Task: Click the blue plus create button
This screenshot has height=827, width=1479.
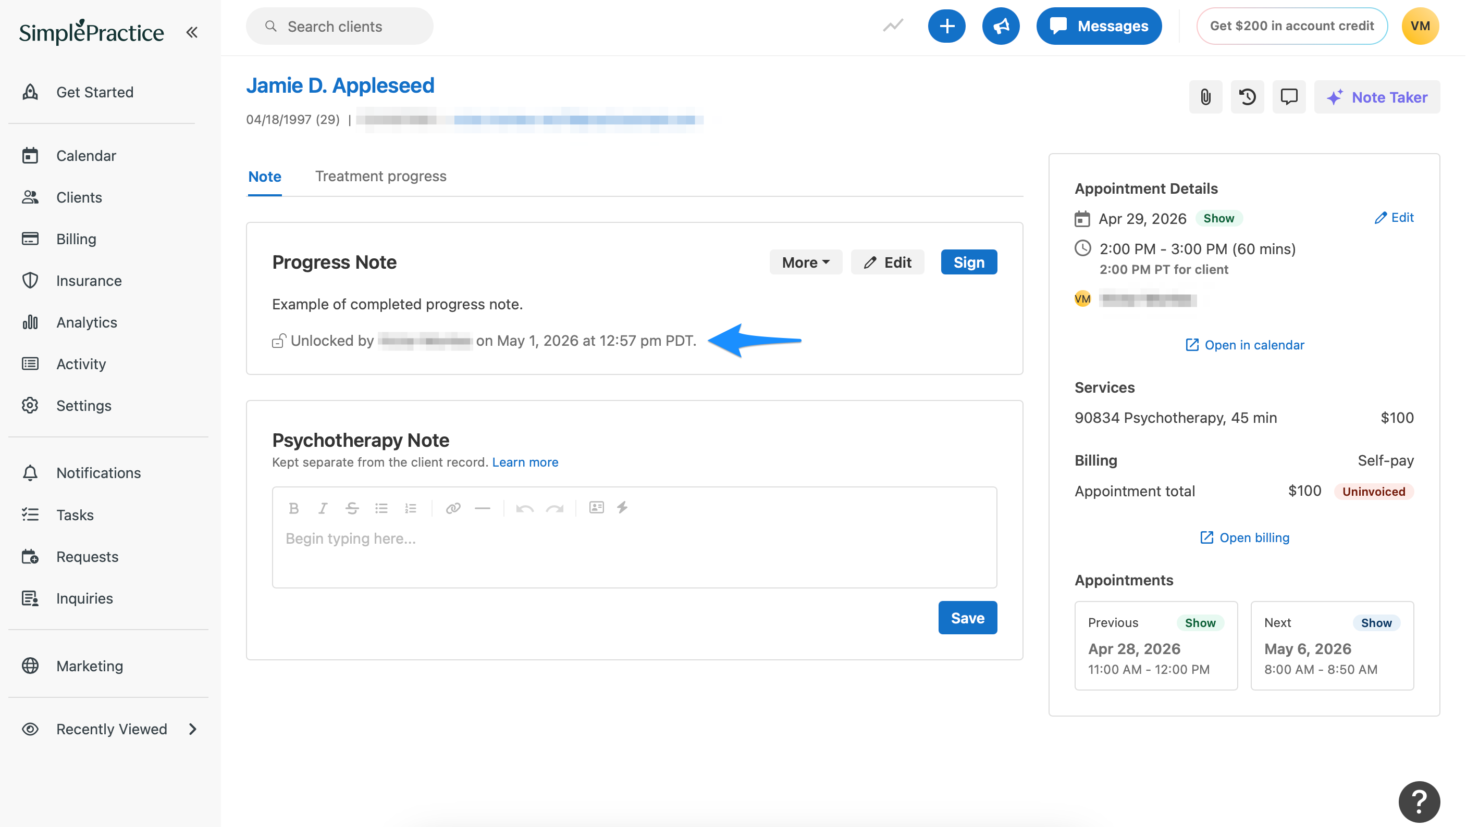Action: point(946,26)
